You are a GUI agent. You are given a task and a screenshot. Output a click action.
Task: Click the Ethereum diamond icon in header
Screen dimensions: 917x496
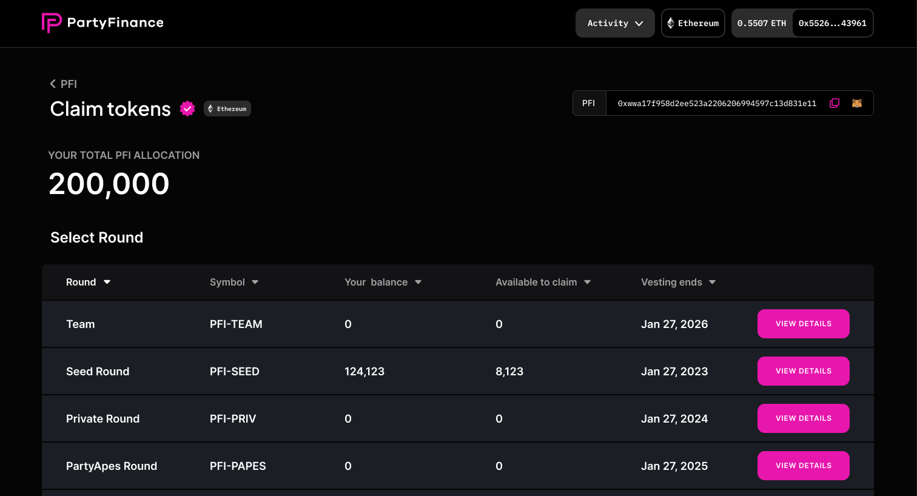coord(671,23)
